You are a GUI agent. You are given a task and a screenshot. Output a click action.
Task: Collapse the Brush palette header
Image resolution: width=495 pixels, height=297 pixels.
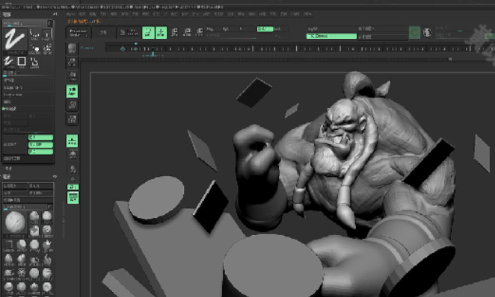click(7, 177)
